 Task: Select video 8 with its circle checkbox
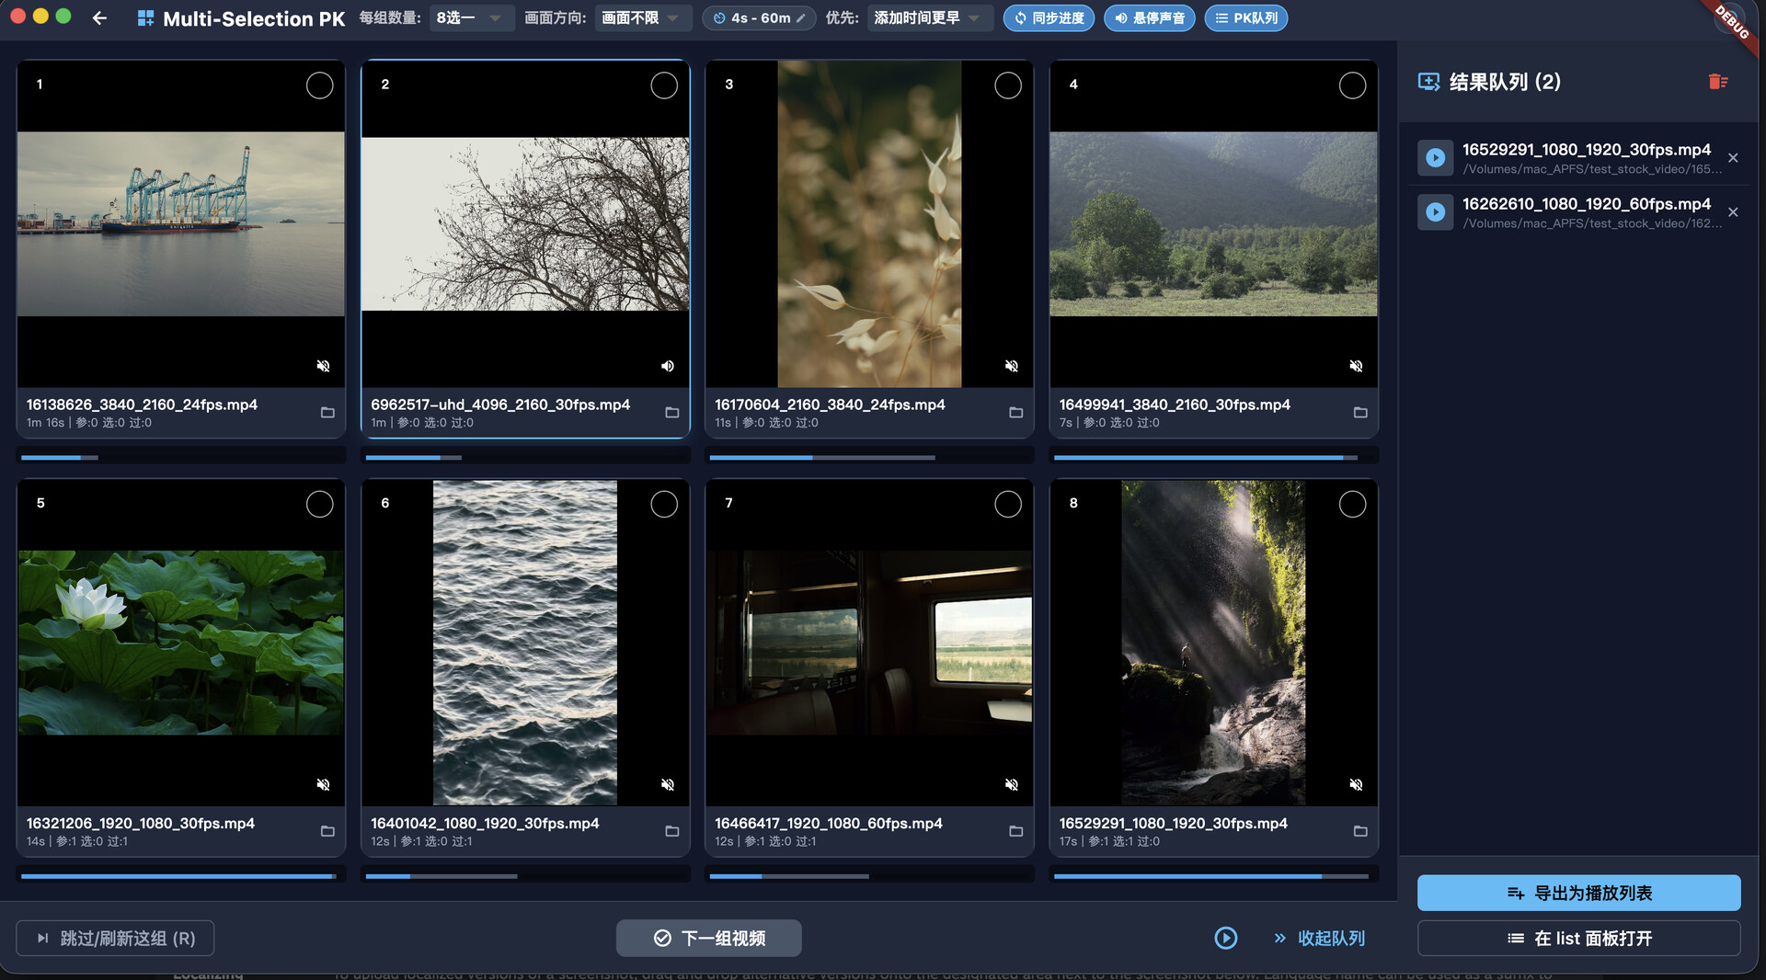coord(1352,504)
